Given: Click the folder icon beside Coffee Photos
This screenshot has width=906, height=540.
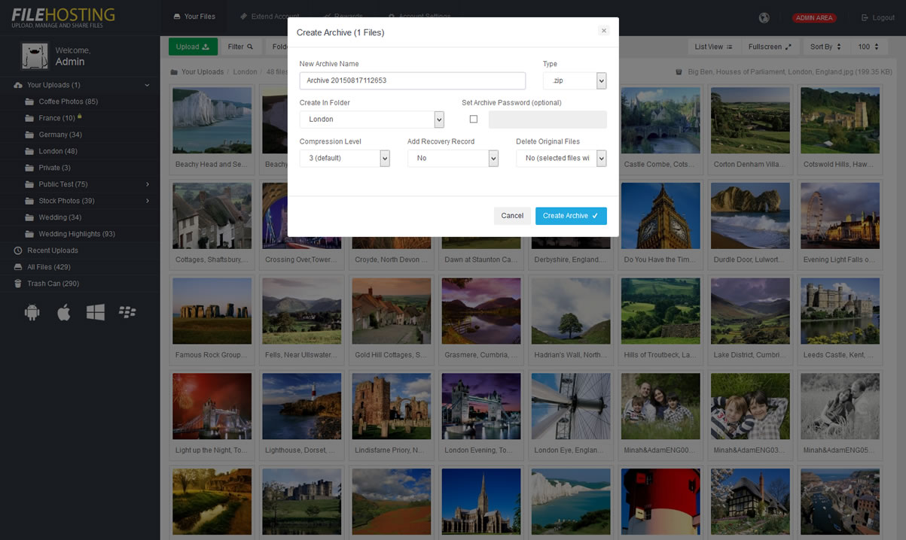Looking at the screenshot, I should [29, 102].
